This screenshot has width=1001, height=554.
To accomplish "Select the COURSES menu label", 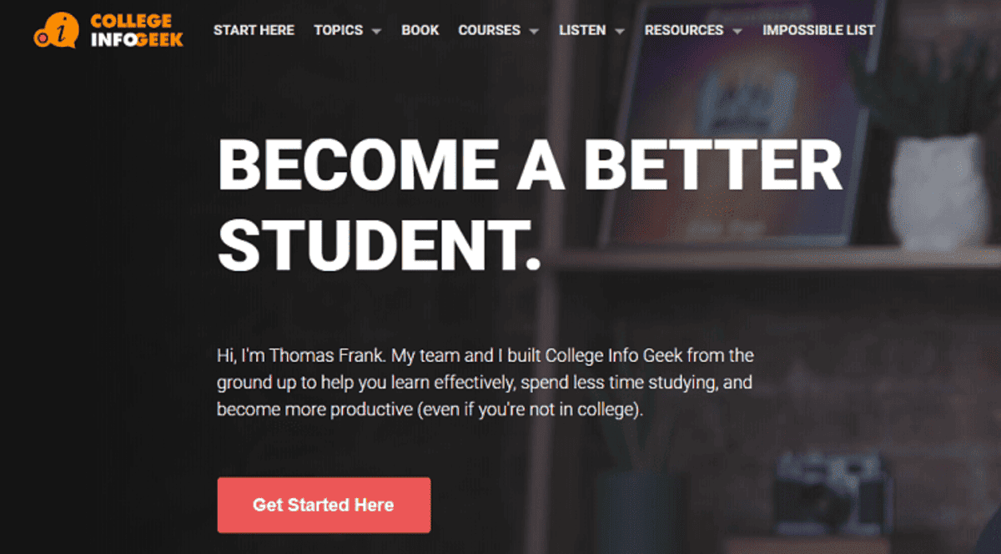I will point(489,30).
